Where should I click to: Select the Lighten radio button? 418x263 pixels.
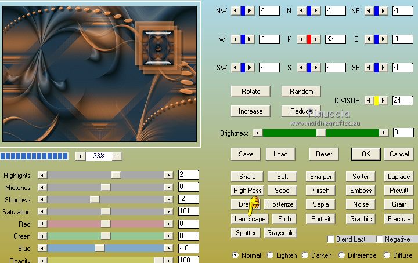point(270,255)
